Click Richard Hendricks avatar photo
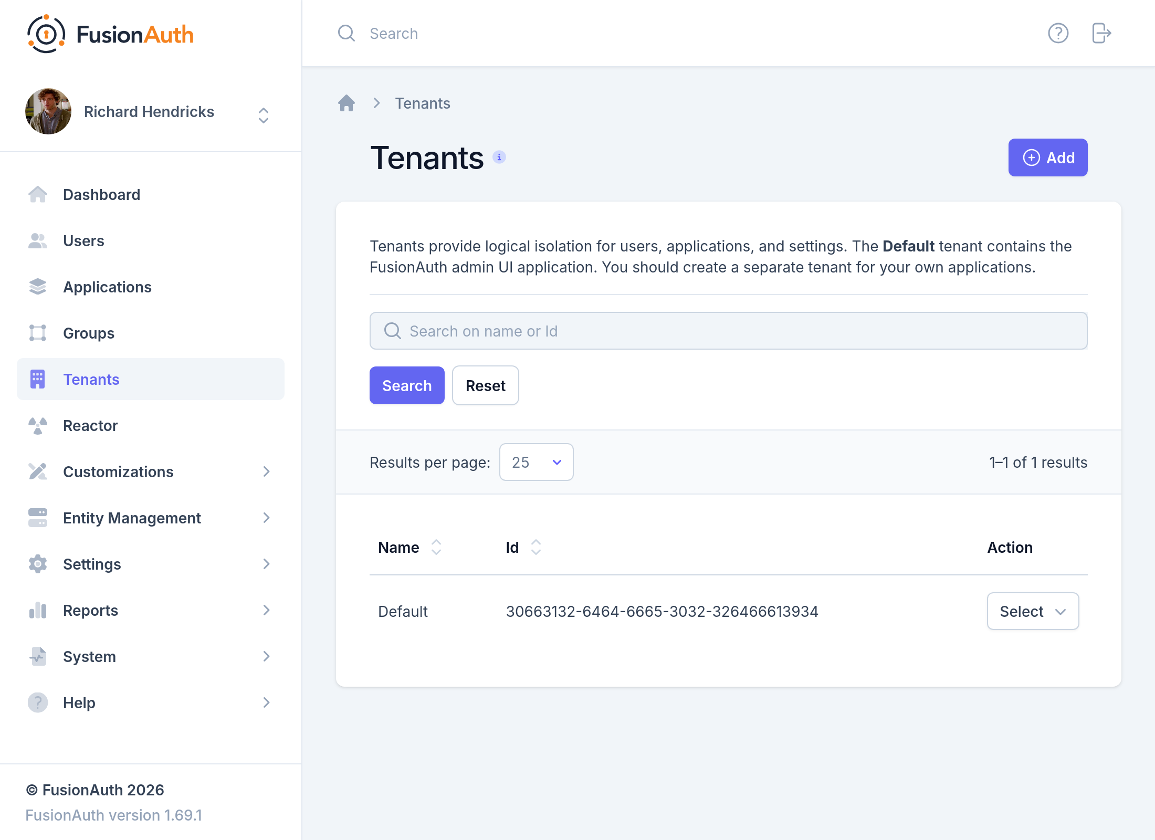Image resolution: width=1155 pixels, height=840 pixels. coord(48,111)
